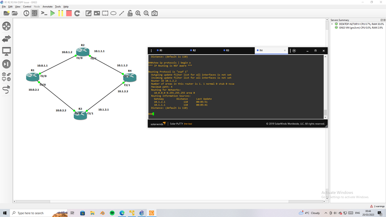This screenshot has width=386, height=217.
Task: Select the Draw a rectangle tool
Action: point(105,13)
